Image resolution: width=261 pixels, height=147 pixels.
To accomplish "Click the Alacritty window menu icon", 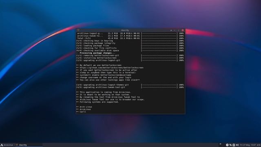I will pyautogui.click(x=78, y=30).
